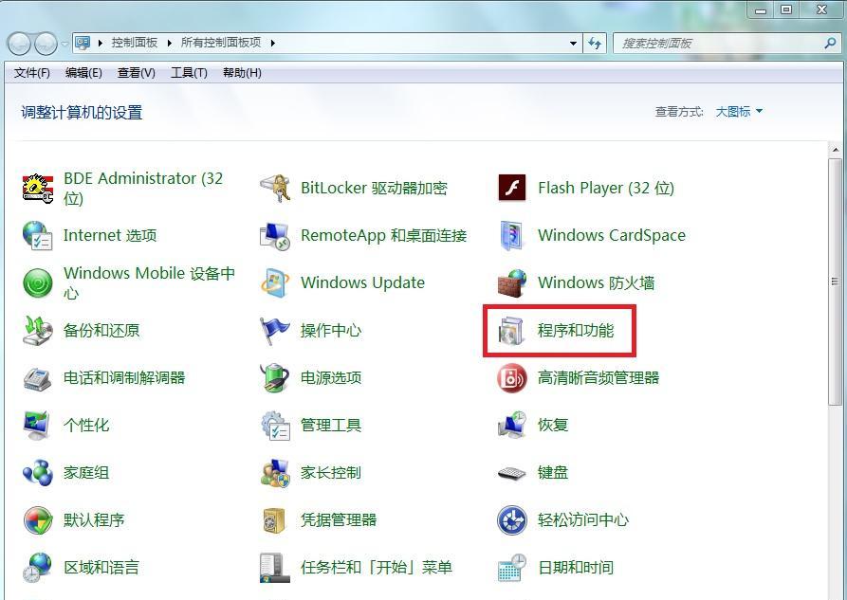847x600 pixels.
Task: Click the 个性化 monitor icon
Action: (38, 425)
